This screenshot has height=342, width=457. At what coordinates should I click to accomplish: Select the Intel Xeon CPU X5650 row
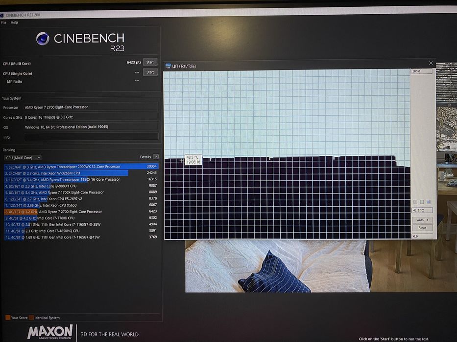click(81, 205)
